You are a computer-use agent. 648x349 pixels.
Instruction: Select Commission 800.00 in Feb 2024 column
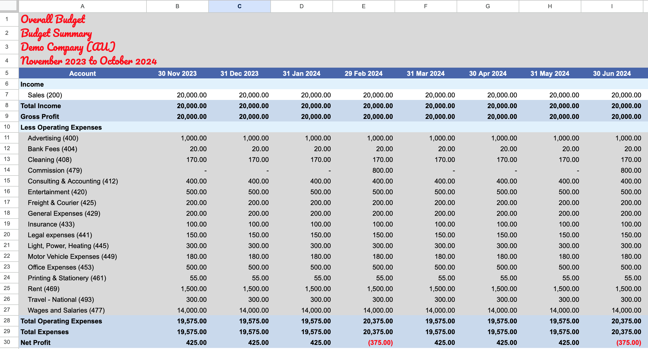[364, 170]
